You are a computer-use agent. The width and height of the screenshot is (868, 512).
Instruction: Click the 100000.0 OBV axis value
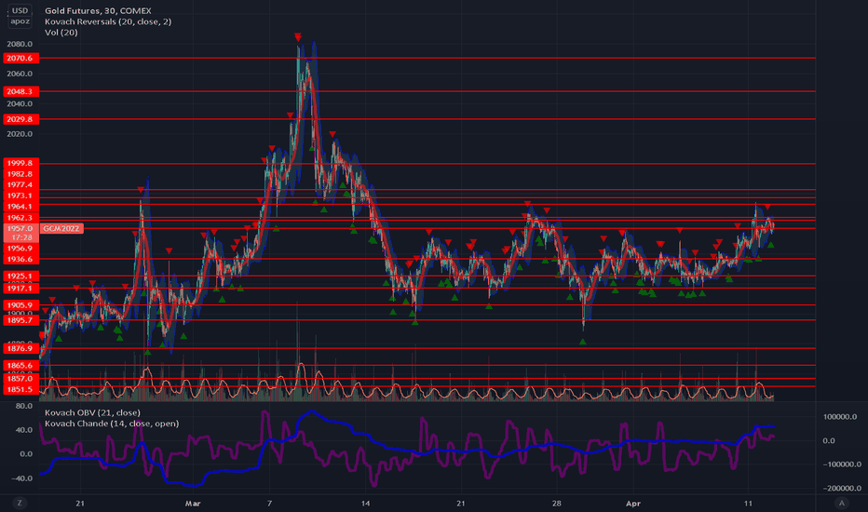(840, 416)
